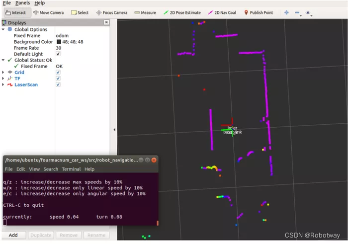Select the TF display row label

click(x=17, y=79)
